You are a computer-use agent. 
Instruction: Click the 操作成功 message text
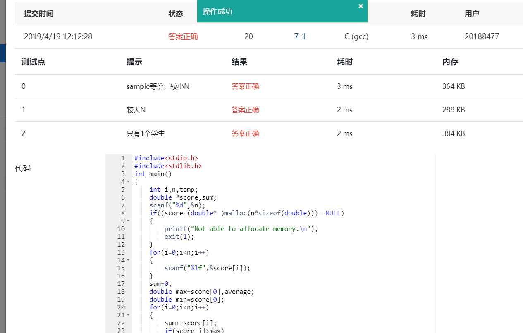[x=217, y=12]
